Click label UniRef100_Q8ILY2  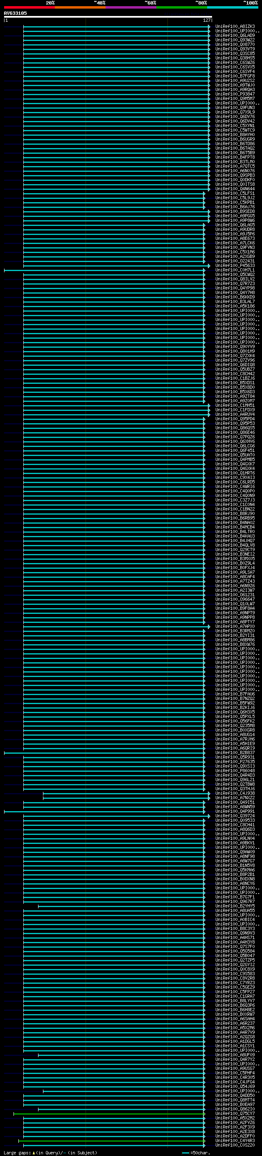(x=235, y=279)
